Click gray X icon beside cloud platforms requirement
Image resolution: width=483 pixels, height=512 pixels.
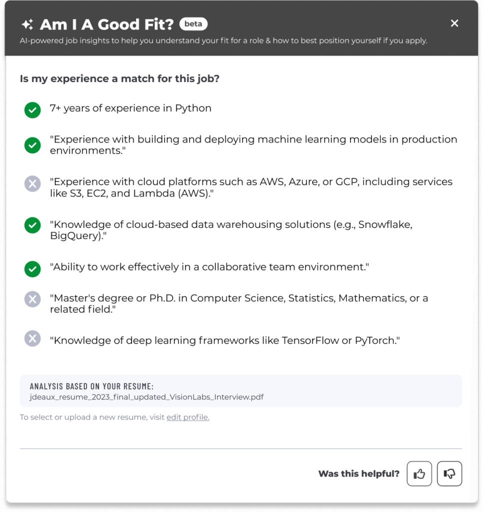pyautogui.click(x=32, y=183)
